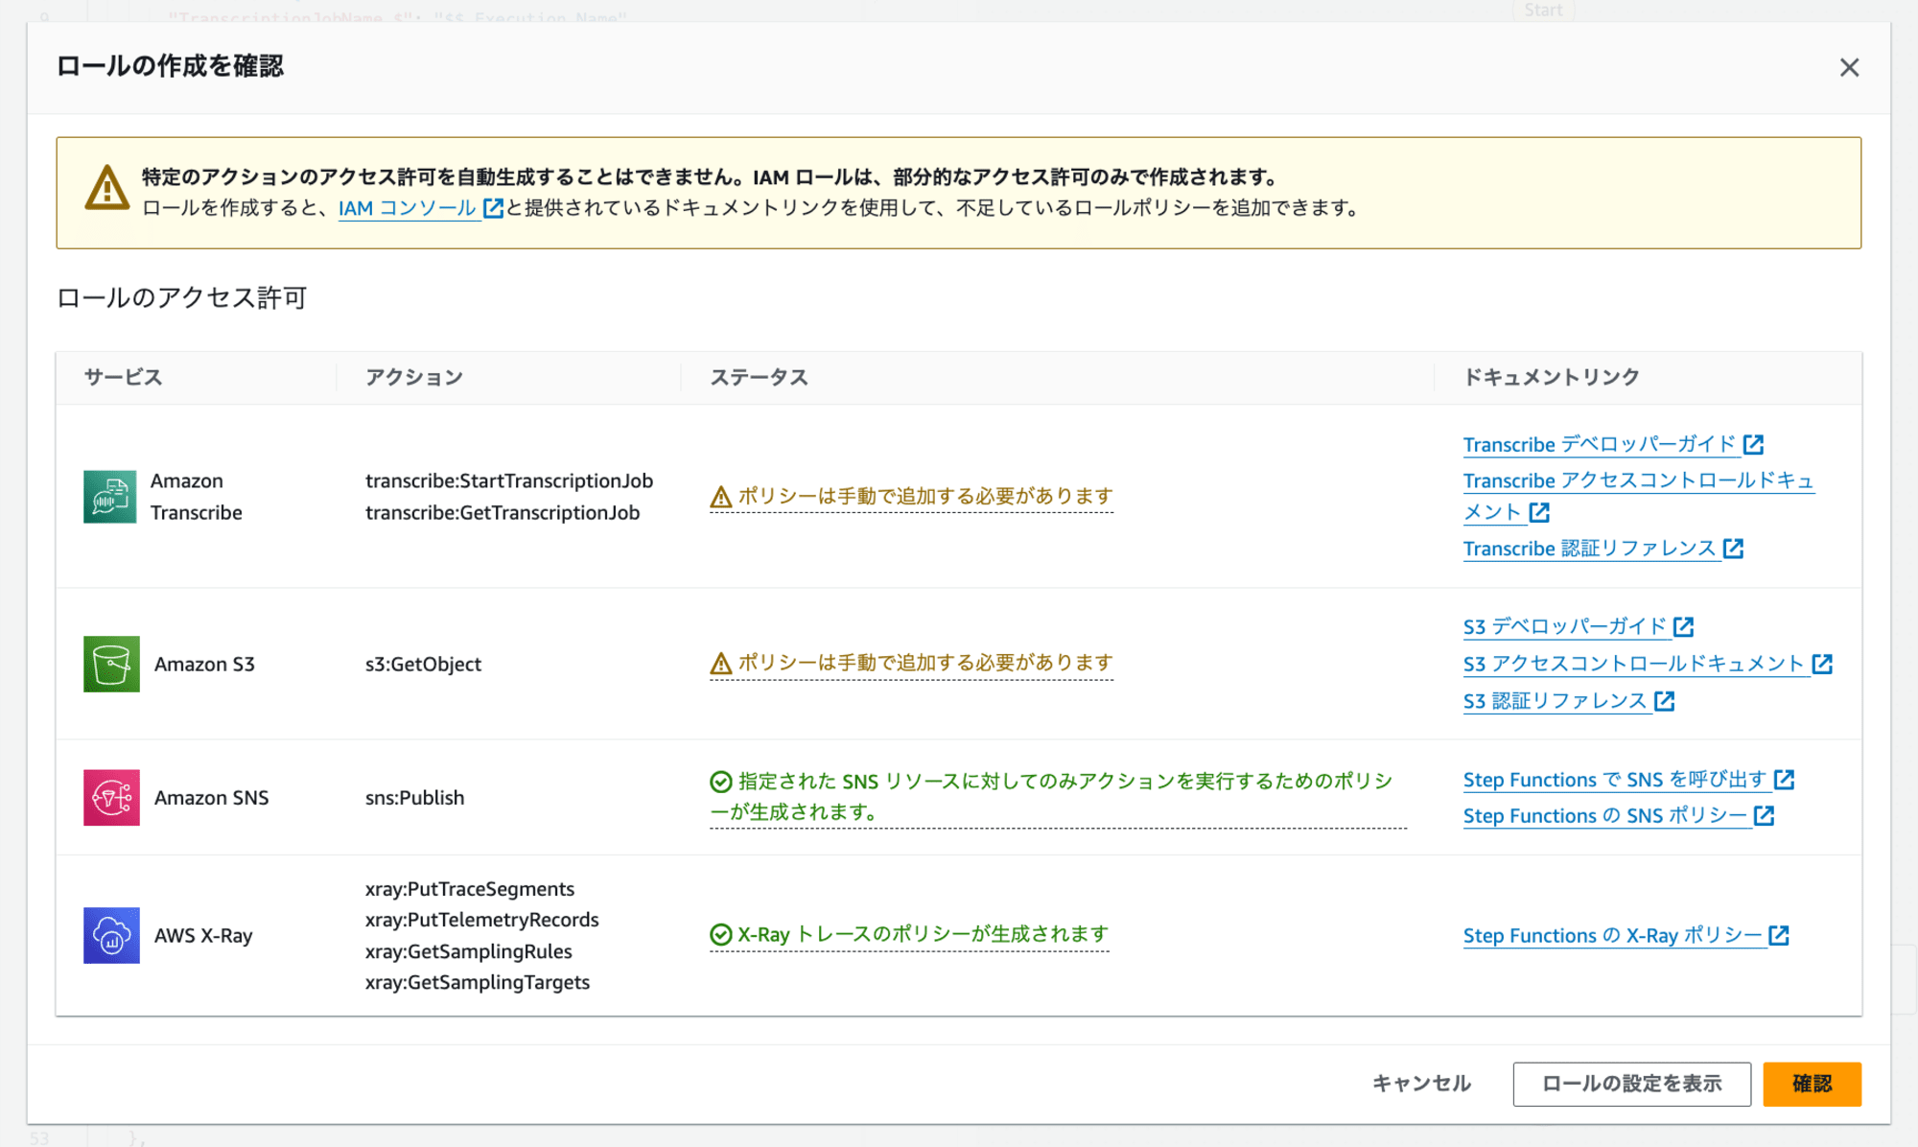Viewport: 1918px width, 1147px height.
Task: Click the green check icon in the SNS status
Action: [721, 782]
